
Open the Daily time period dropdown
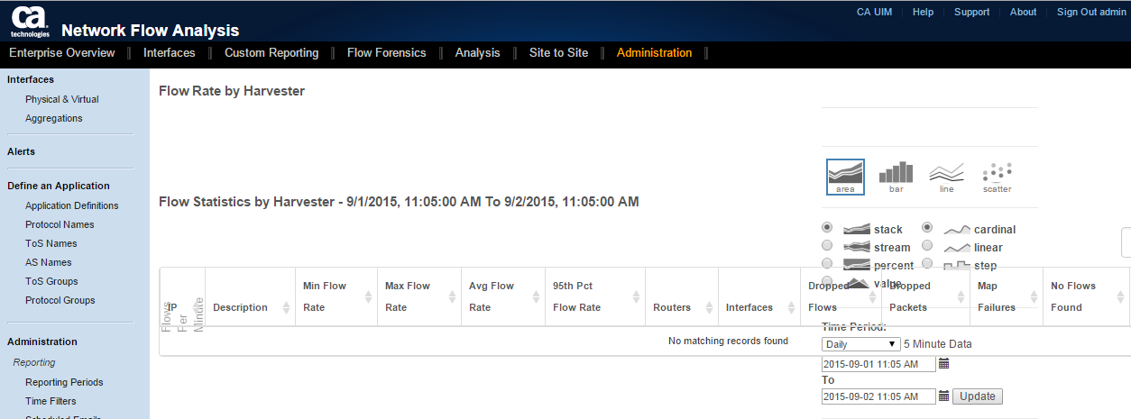click(860, 344)
